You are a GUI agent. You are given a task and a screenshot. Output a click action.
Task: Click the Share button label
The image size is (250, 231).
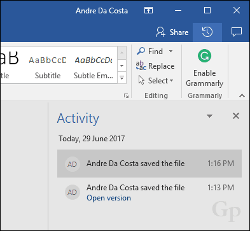coord(179,32)
